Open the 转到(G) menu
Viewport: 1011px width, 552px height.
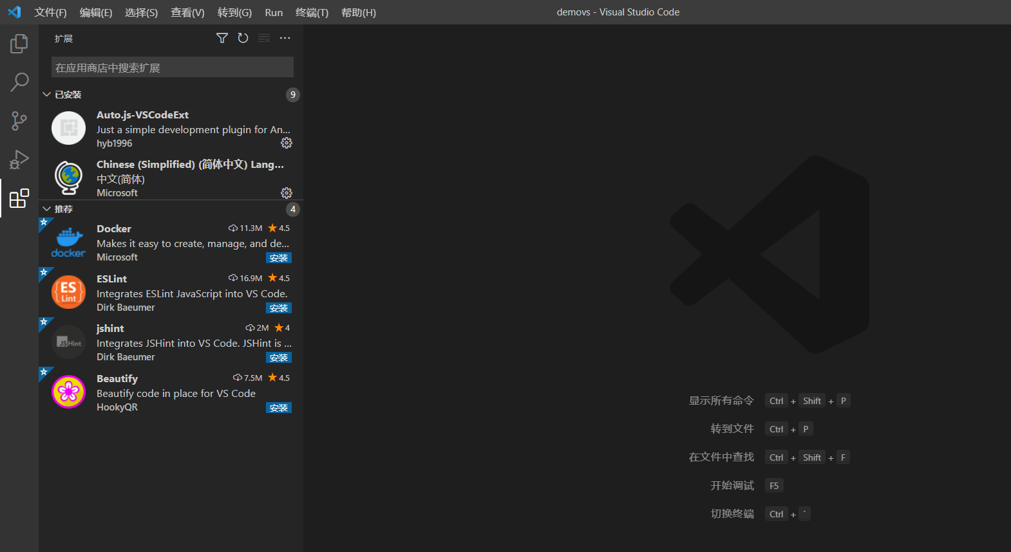coord(234,12)
